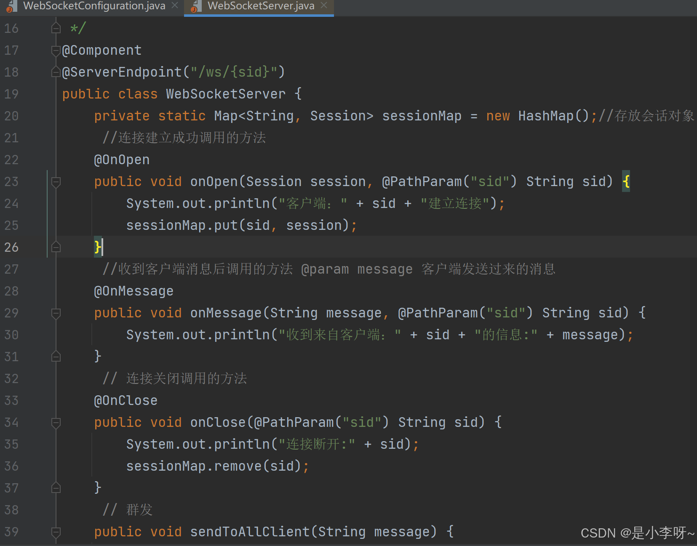Switch to WebSocketConfiguration.java tab
Viewport: 697px width, 546px height.
[94, 6]
